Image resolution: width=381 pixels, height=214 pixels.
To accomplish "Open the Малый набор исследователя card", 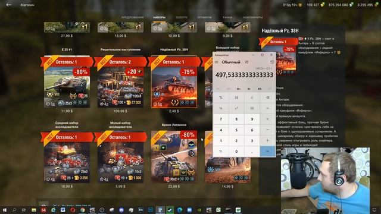I will pyautogui.click(x=120, y=157).
